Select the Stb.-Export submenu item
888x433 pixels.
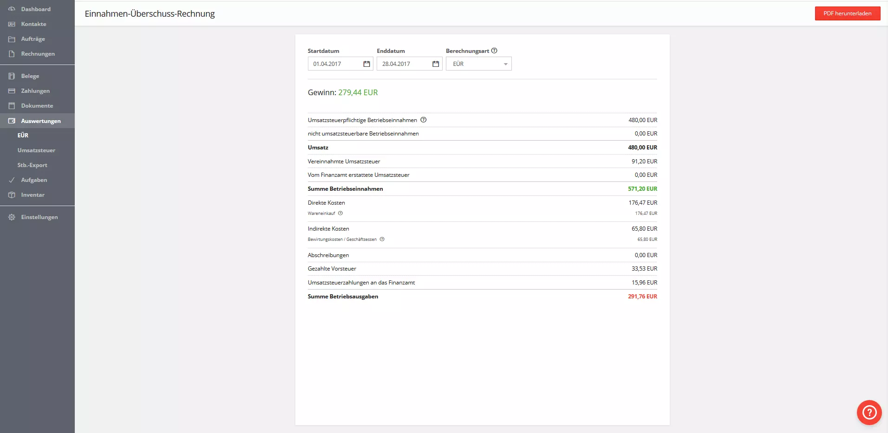pyautogui.click(x=32, y=165)
